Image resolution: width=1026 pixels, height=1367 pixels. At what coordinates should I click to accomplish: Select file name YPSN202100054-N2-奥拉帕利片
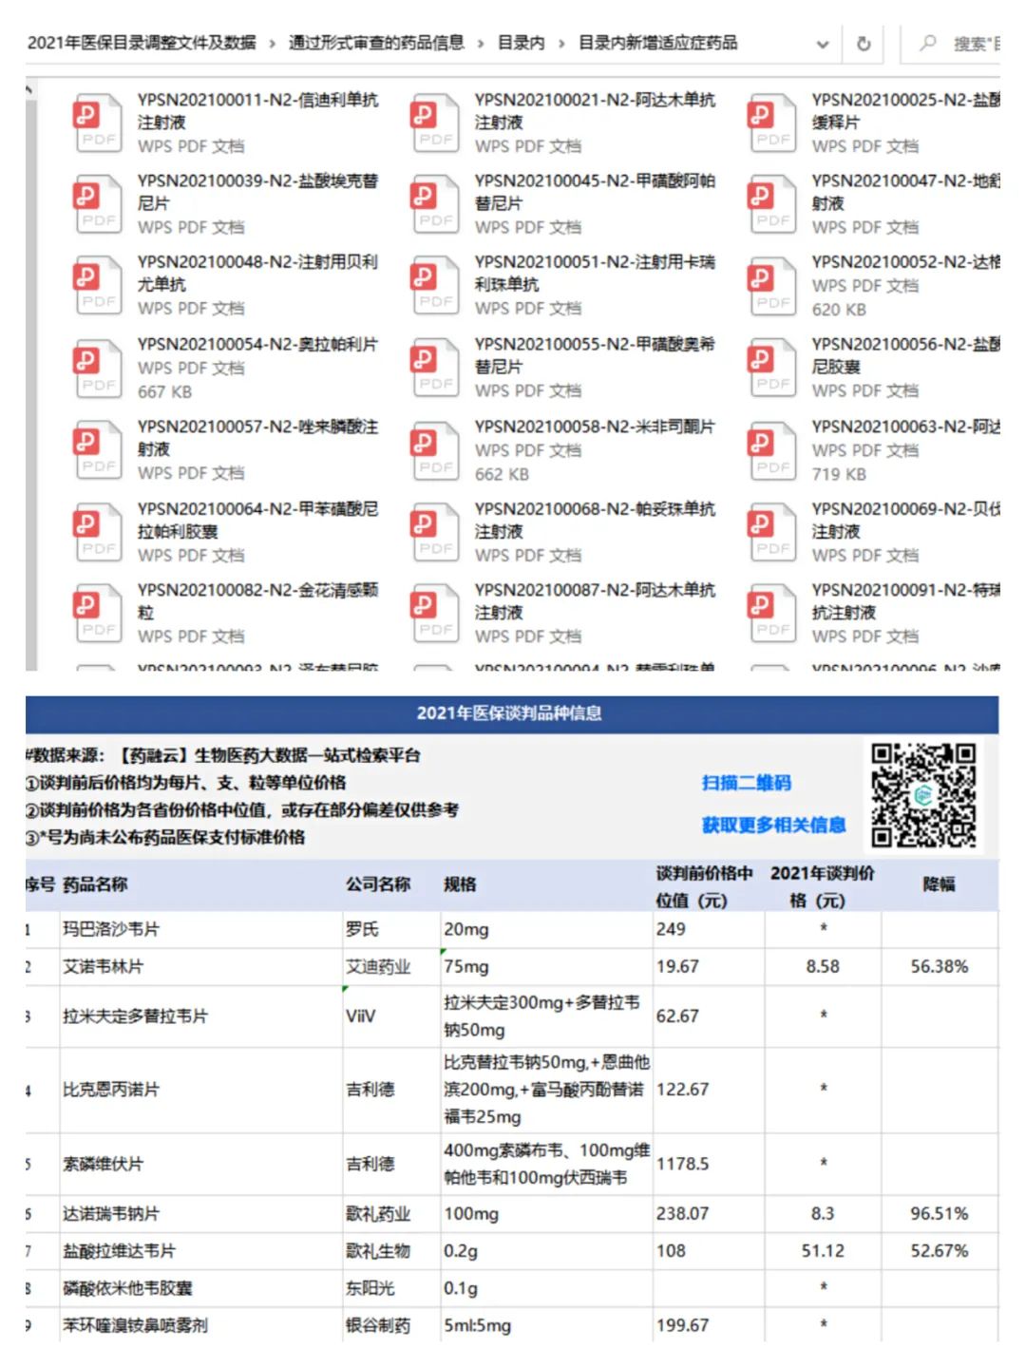pos(257,345)
